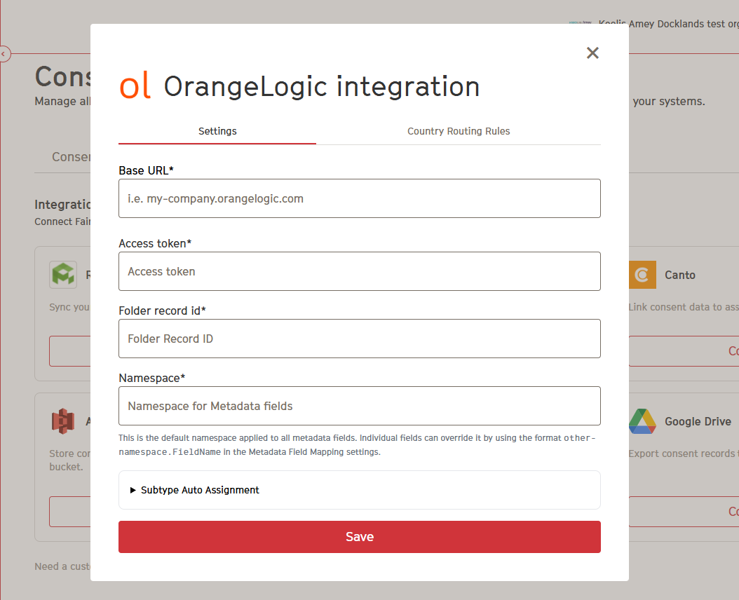Click the Base URL field label
Screen dimensions: 739x600
pyautogui.click(x=146, y=170)
